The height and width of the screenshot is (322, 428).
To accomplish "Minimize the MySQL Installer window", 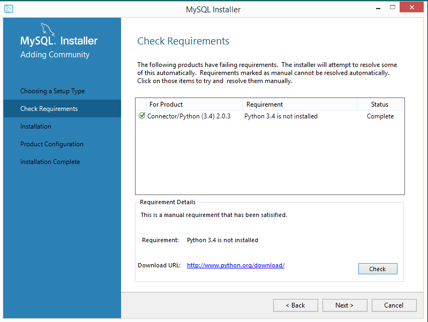I will click(378, 9).
